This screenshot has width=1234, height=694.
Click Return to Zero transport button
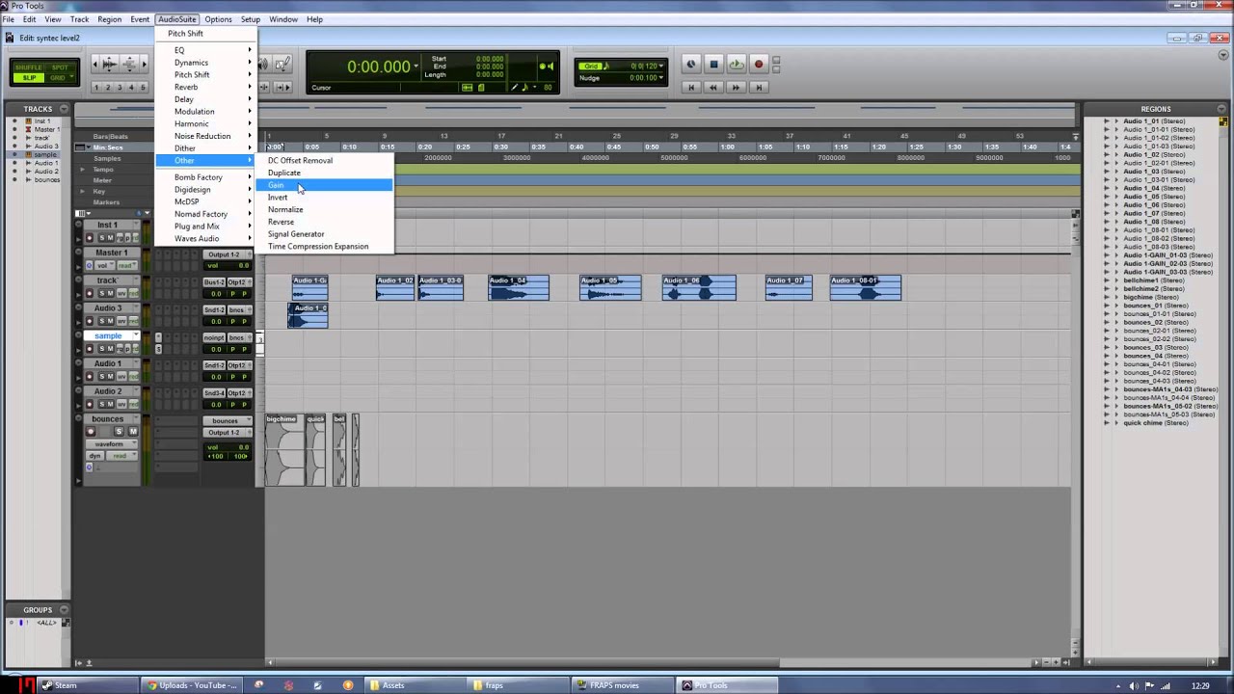point(690,87)
